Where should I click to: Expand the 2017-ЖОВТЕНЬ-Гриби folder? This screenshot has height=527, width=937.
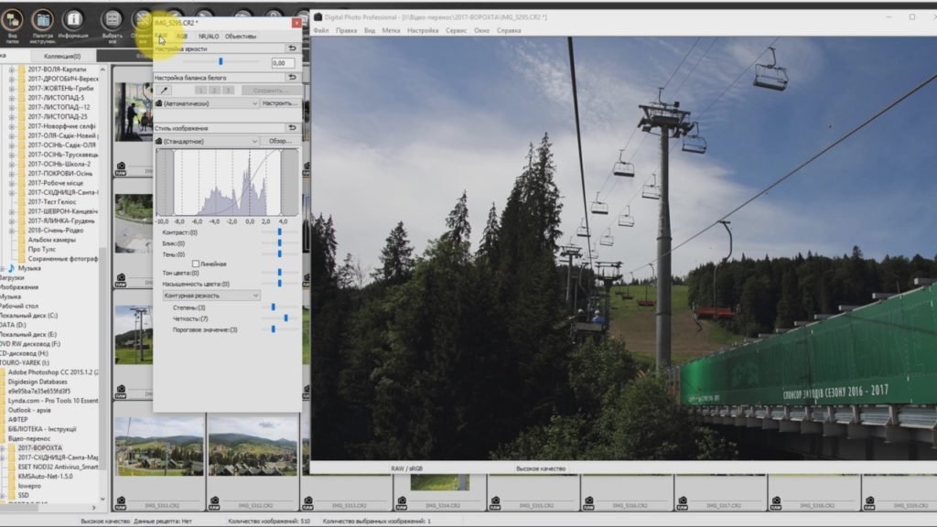pyautogui.click(x=11, y=89)
